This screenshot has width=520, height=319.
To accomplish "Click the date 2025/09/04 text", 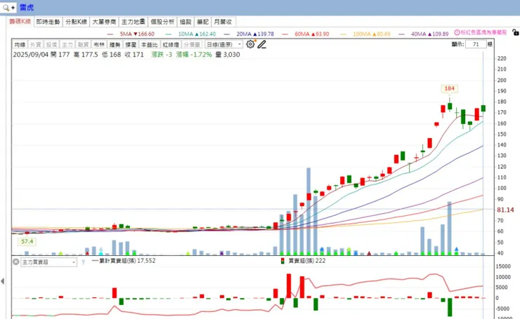I will 30,55.
